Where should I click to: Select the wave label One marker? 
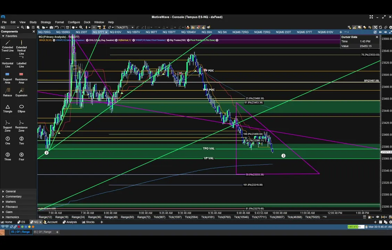point(8,141)
